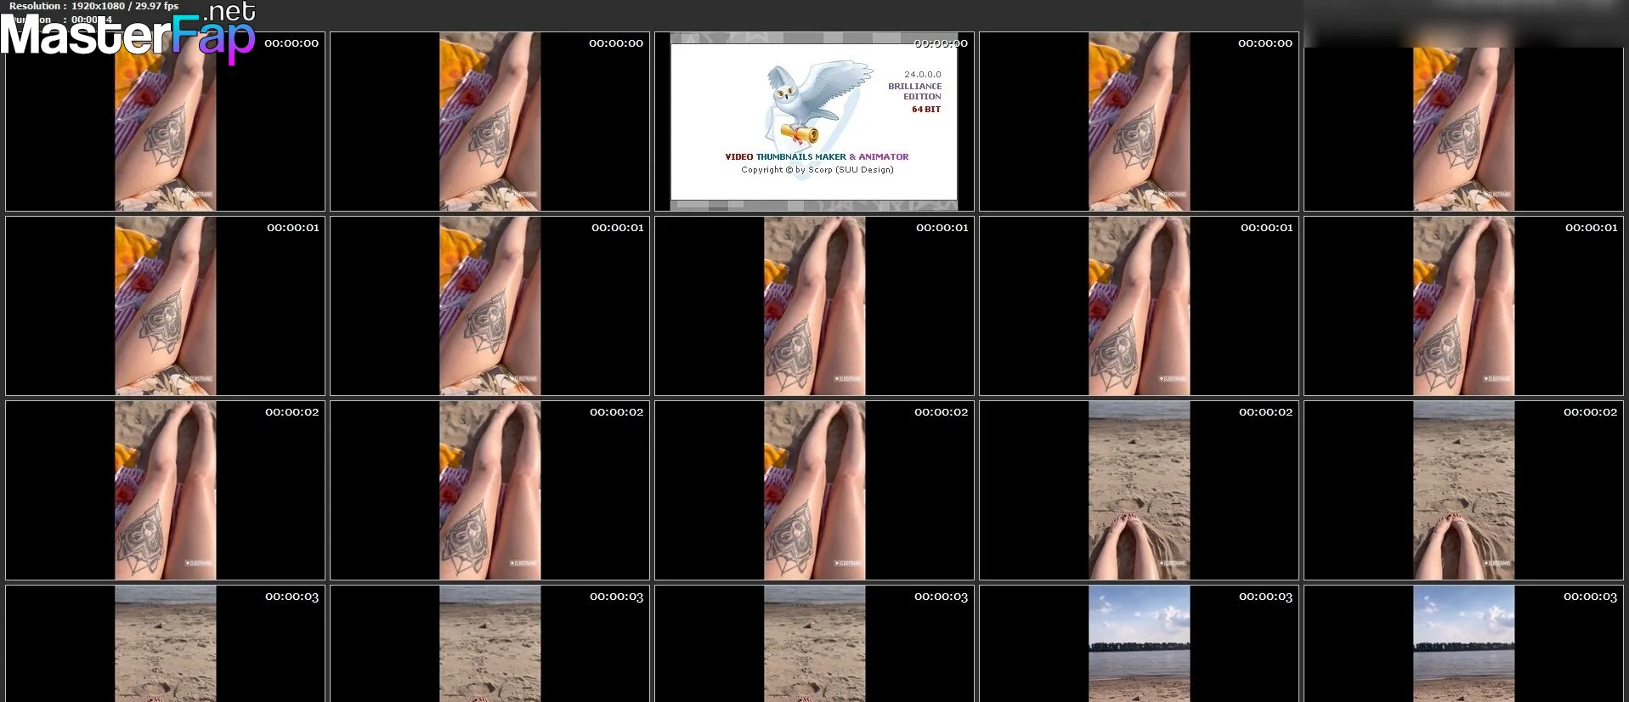Viewport: 1629px width, 702px height.
Task: Click the last thumbnail in the 00:00:01 row
Action: pos(1463,306)
